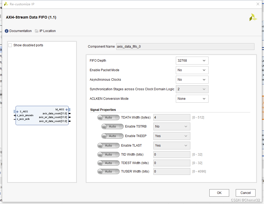The width and height of the screenshot is (264, 204).
Task: Select the s_axis_aresetn port label
Action: coord(25,115)
